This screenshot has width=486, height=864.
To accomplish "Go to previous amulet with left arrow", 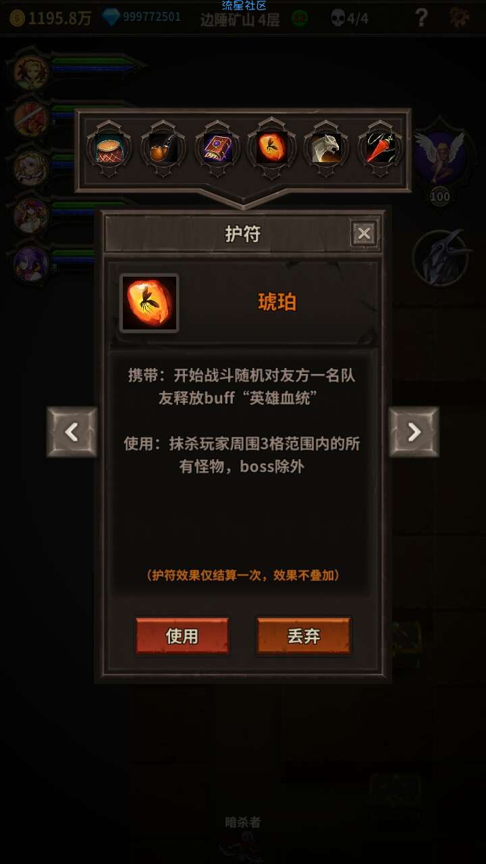I will (x=72, y=432).
